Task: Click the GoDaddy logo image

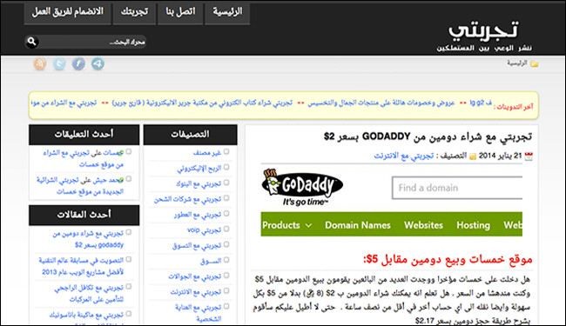Action: point(302,187)
